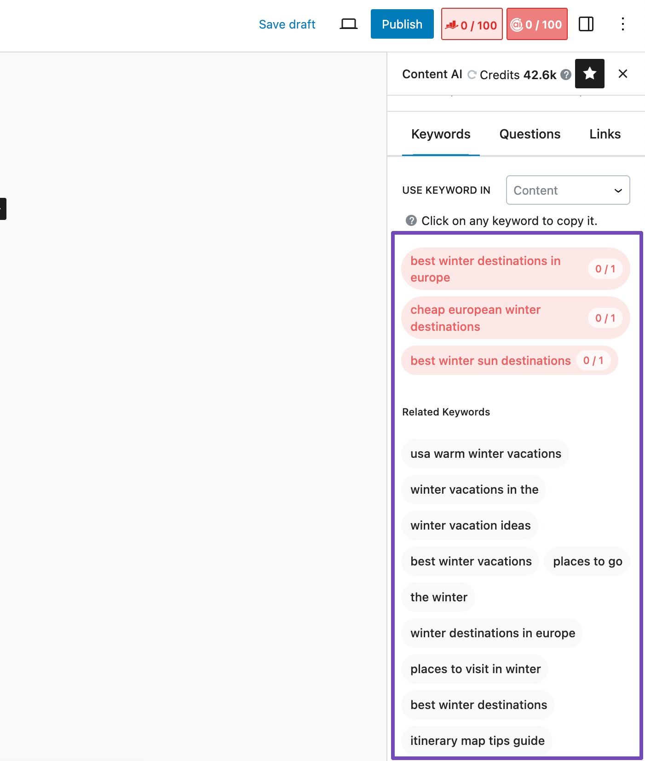
Task: Click the laptop preview icon
Action: pyautogui.click(x=348, y=24)
